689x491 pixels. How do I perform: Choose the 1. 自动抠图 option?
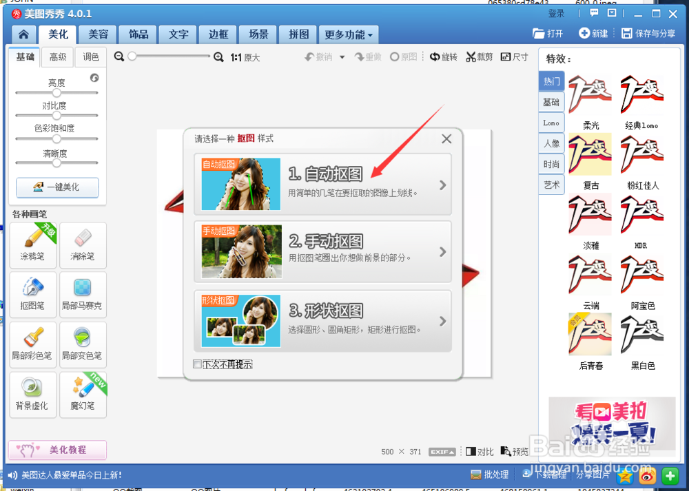click(x=322, y=184)
